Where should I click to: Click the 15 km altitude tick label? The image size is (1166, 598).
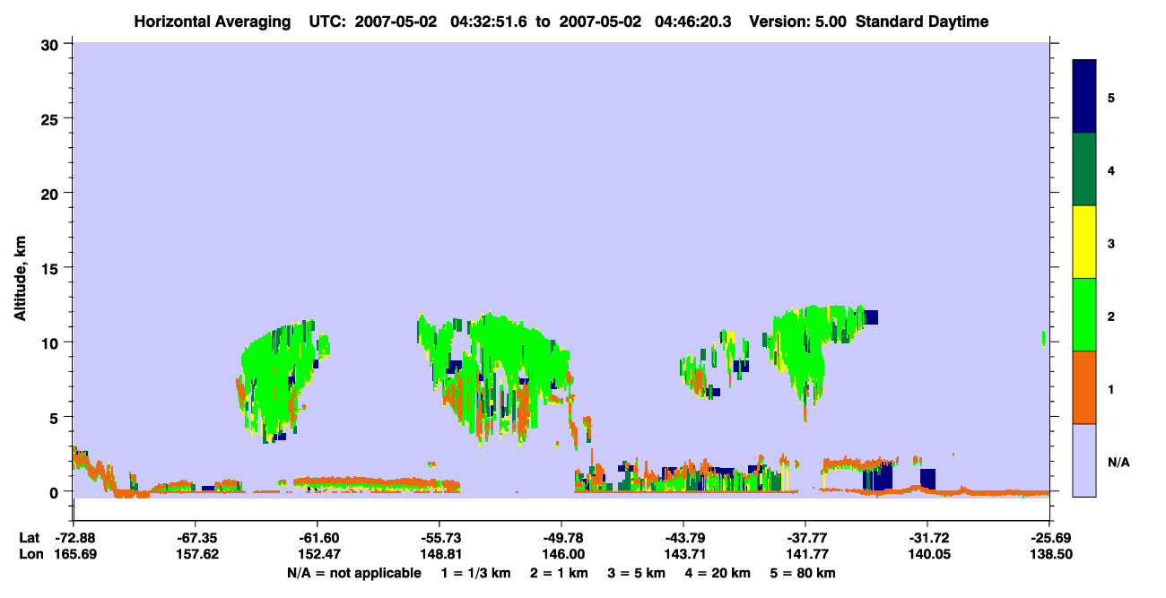point(51,268)
